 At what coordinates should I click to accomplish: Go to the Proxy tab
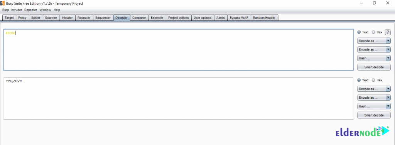tap(22, 18)
